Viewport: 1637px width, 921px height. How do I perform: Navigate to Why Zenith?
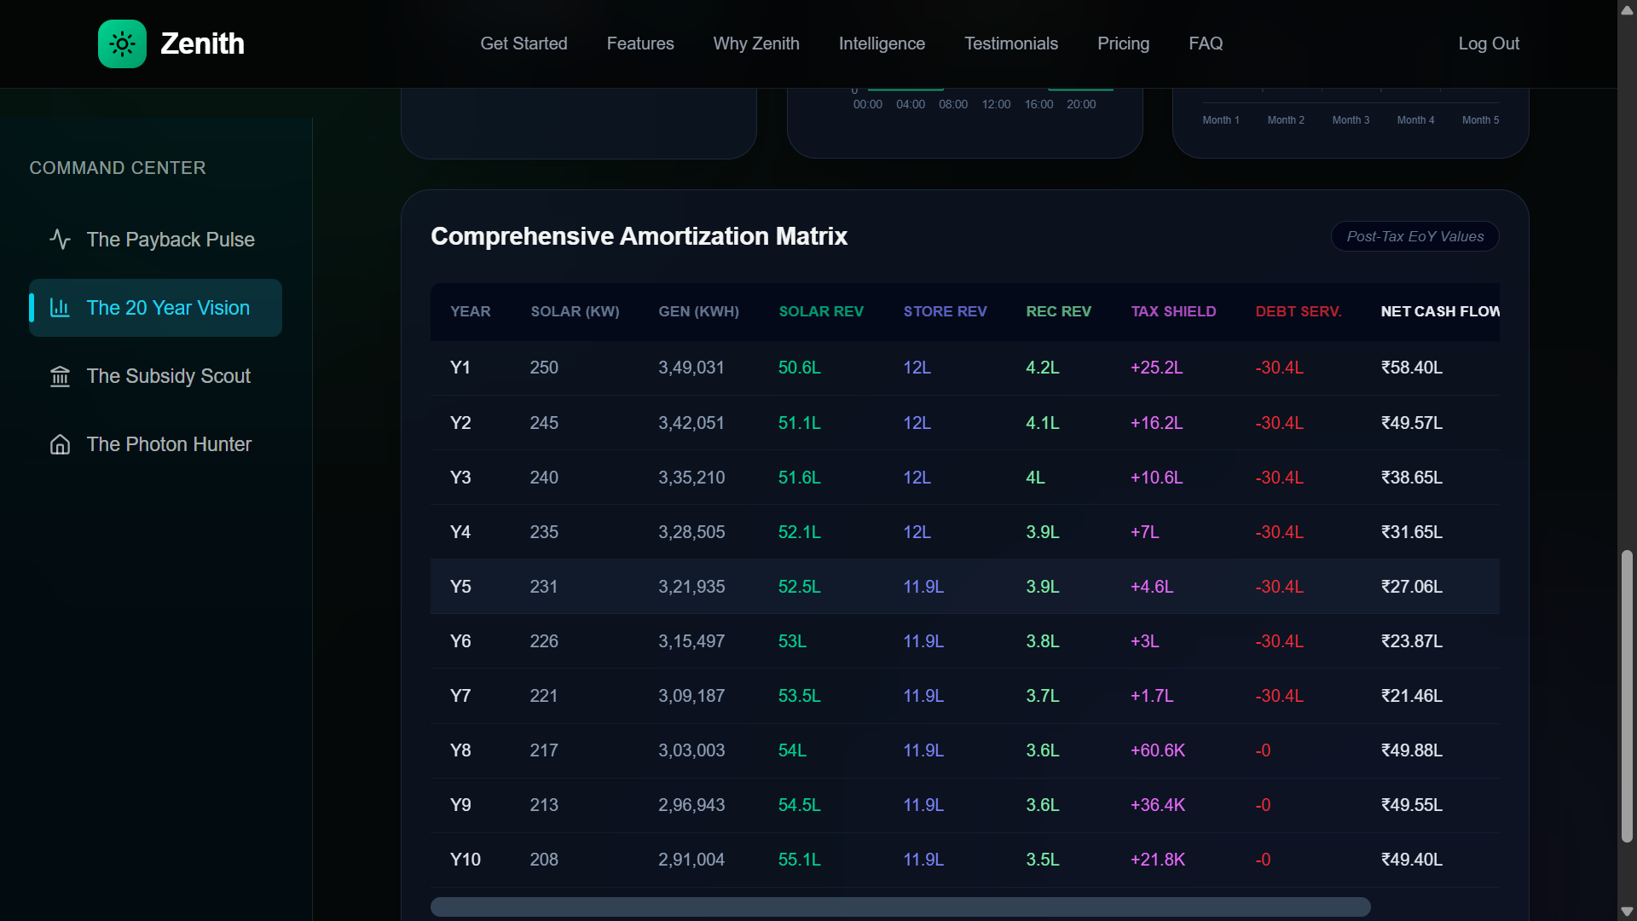(x=755, y=43)
